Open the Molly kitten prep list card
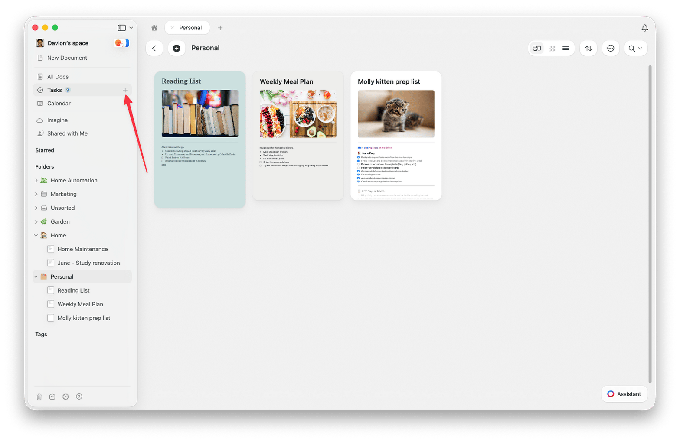 396,136
